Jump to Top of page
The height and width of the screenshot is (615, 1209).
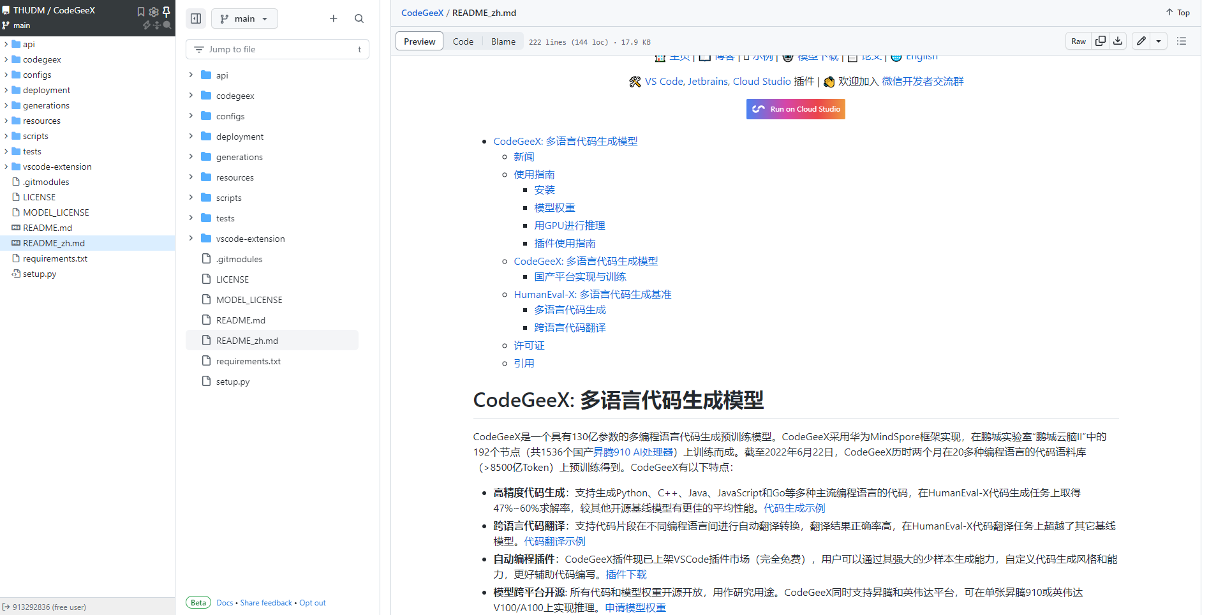[x=1178, y=12]
